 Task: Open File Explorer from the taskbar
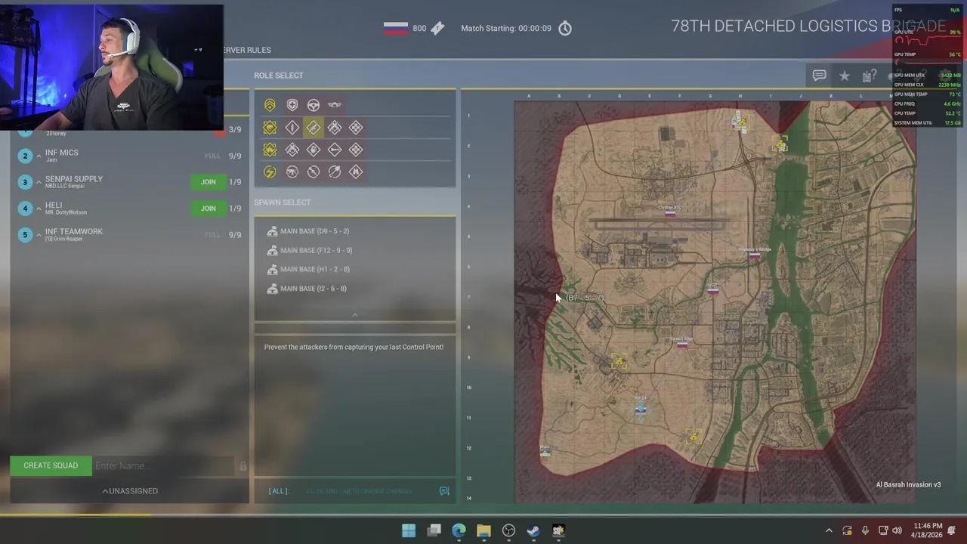[483, 530]
